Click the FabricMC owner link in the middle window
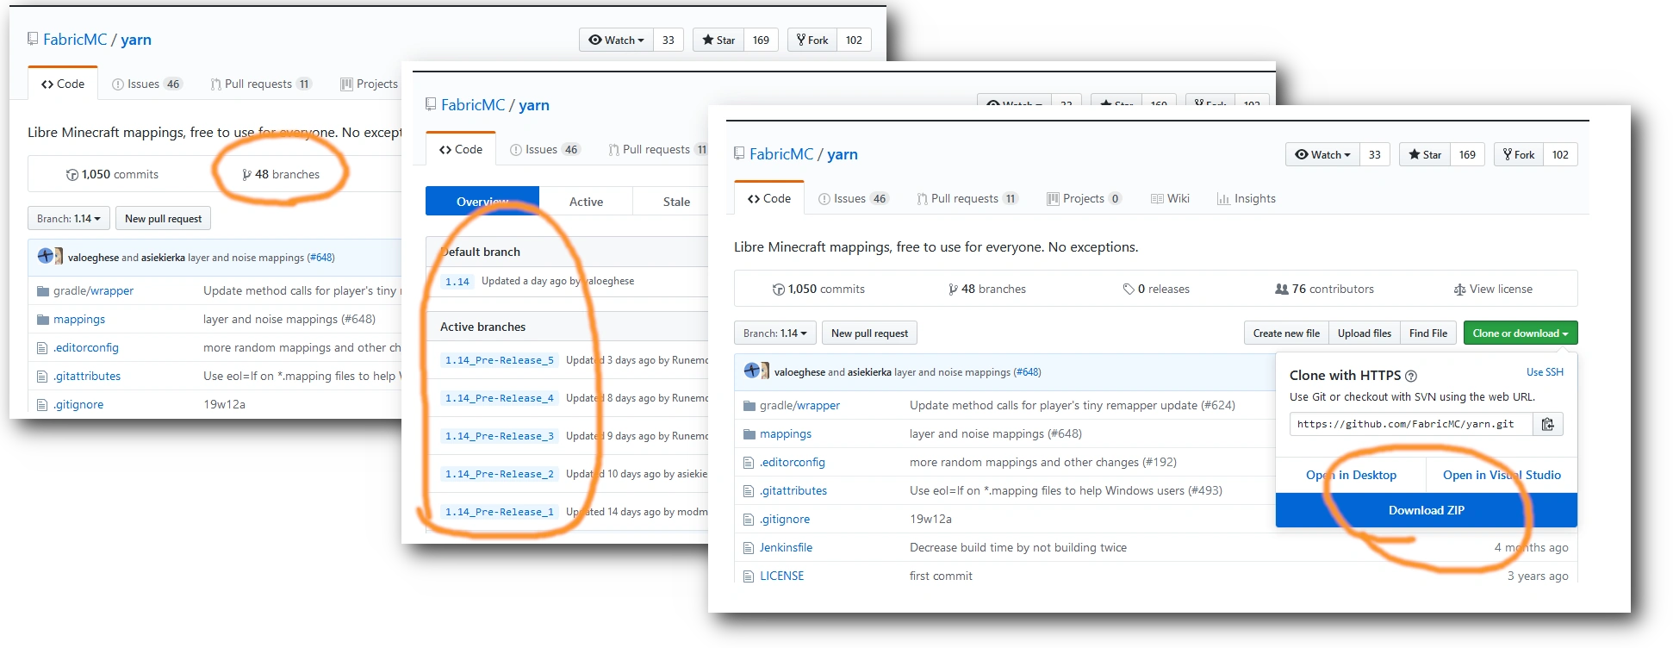This screenshot has width=1673, height=648. pos(473,105)
